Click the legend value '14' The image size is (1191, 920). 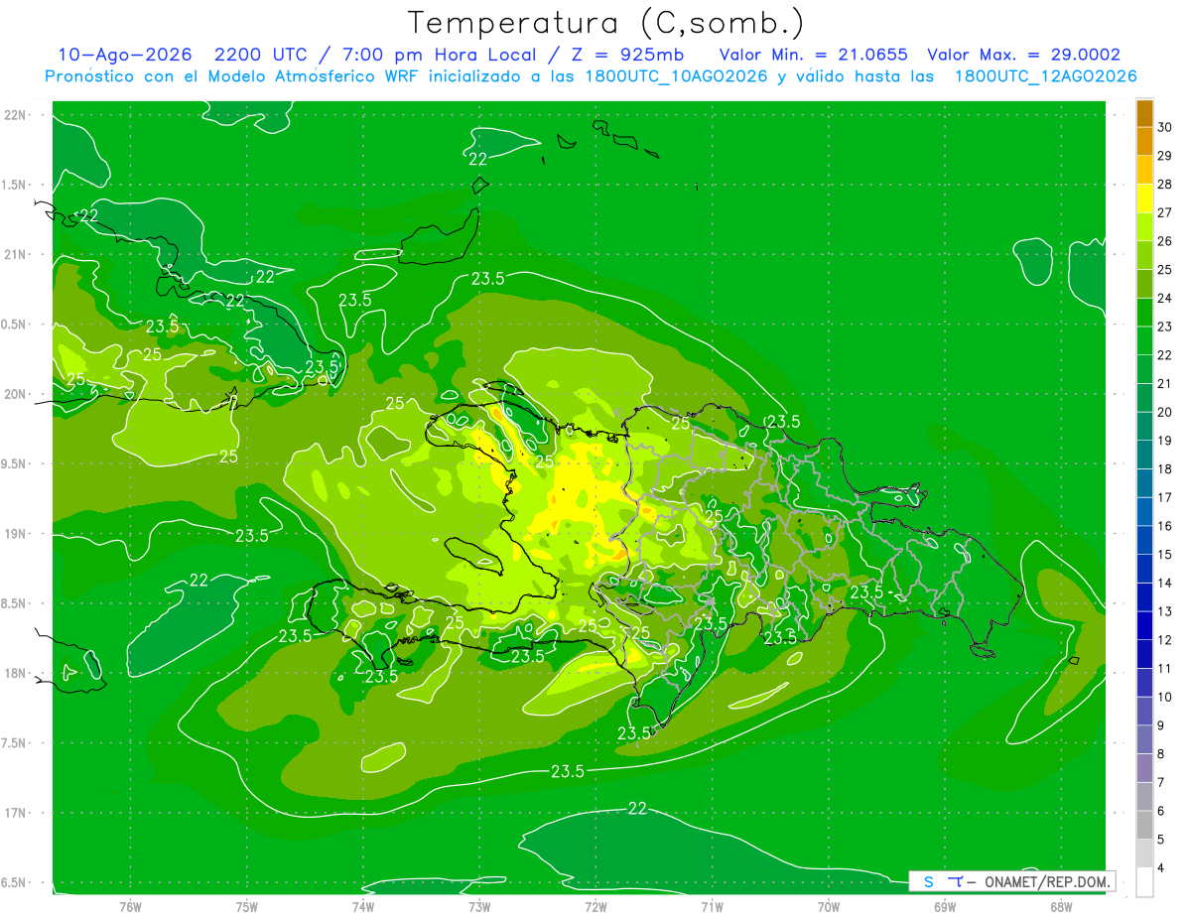(x=1165, y=583)
